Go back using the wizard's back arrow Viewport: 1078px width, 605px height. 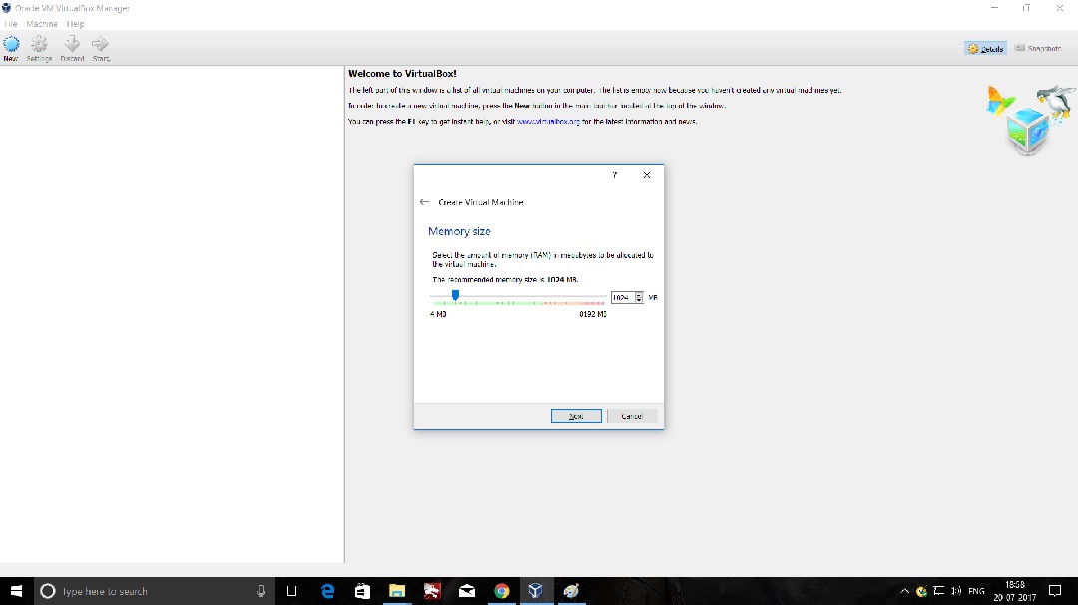click(x=424, y=202)
